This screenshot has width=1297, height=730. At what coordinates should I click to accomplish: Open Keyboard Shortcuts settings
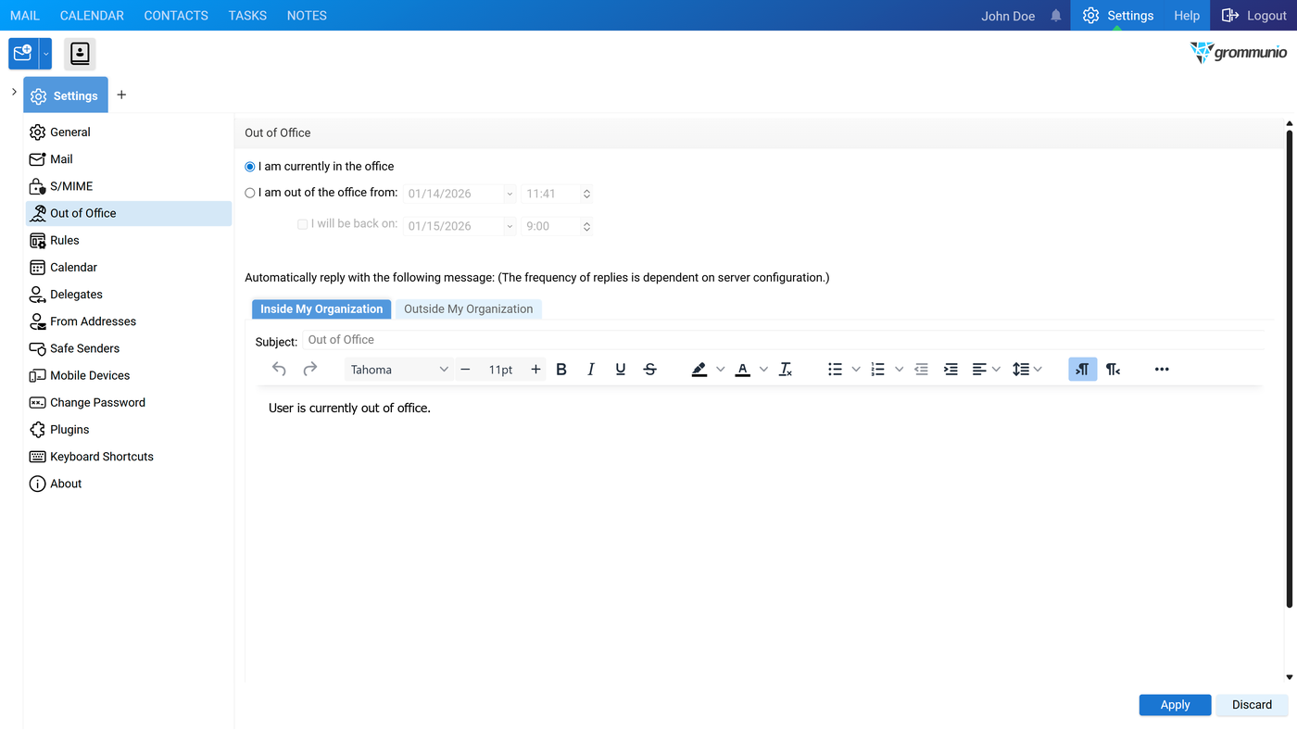coord(129,457)
